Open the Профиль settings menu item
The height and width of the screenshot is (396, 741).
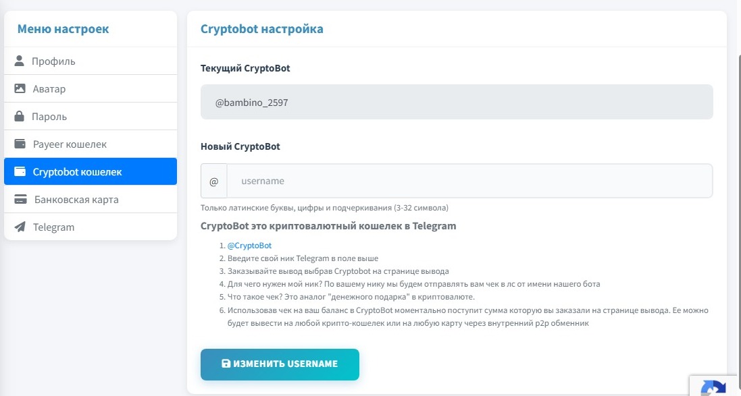(53, 61)
